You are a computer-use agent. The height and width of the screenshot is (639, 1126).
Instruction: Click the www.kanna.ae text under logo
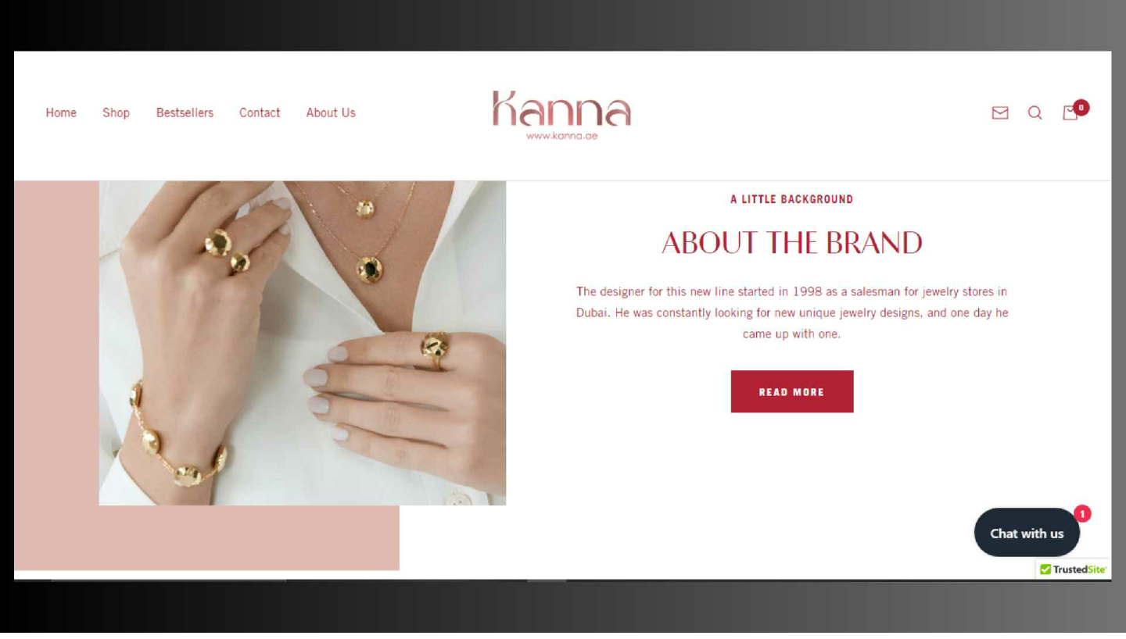click(x=561, y=136)
